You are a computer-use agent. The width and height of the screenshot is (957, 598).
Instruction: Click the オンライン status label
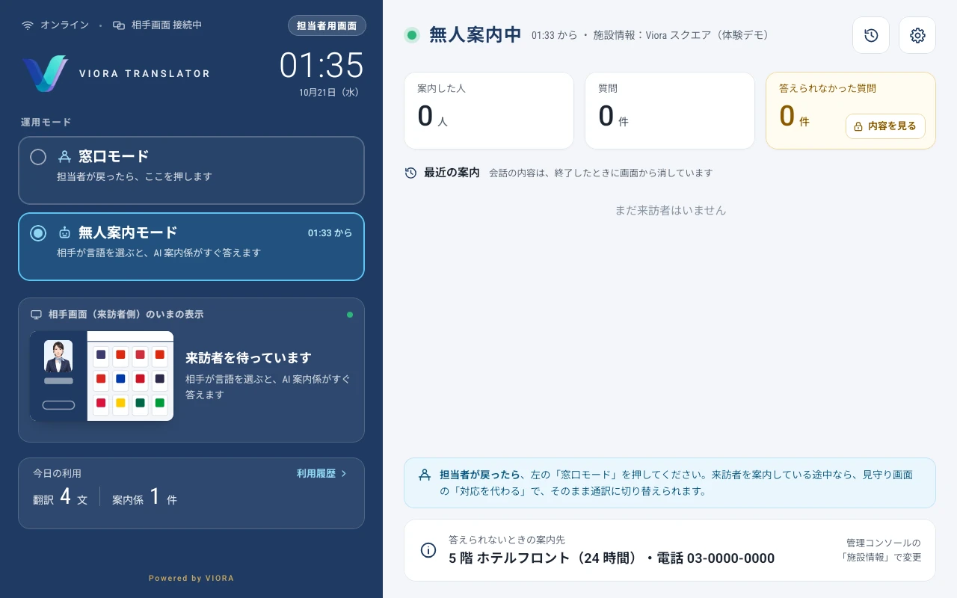point(64,25)
